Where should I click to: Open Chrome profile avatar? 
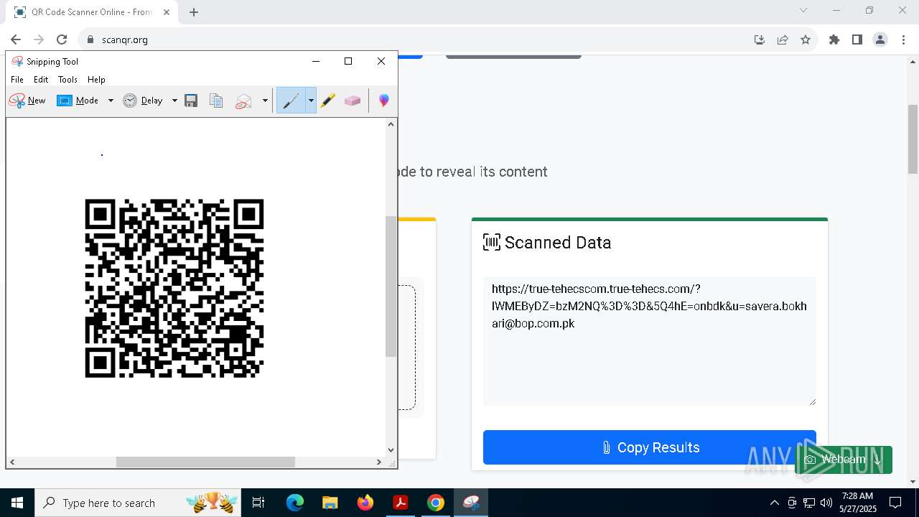tap(880, 39)
